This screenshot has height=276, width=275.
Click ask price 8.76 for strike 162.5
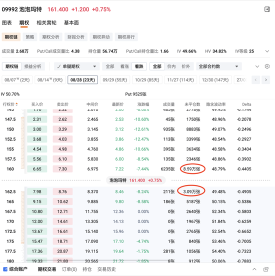coord(62,191)
